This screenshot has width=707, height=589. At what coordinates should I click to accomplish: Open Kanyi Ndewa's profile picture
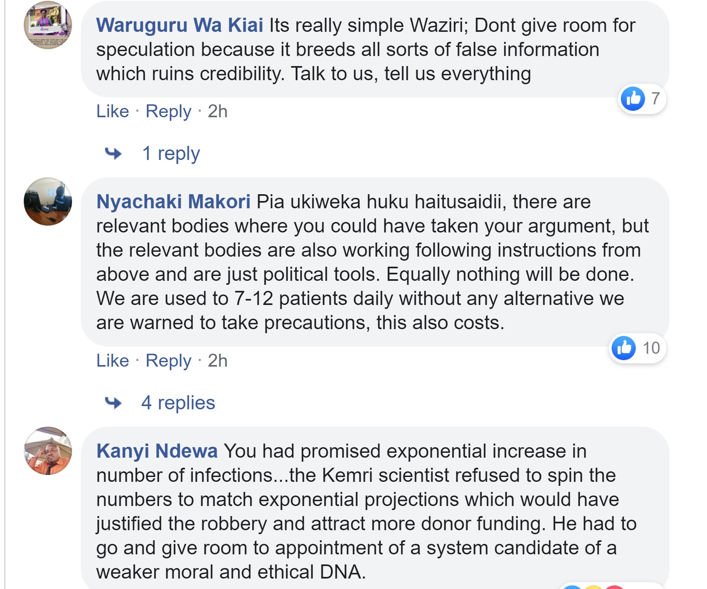pos(48,451)
